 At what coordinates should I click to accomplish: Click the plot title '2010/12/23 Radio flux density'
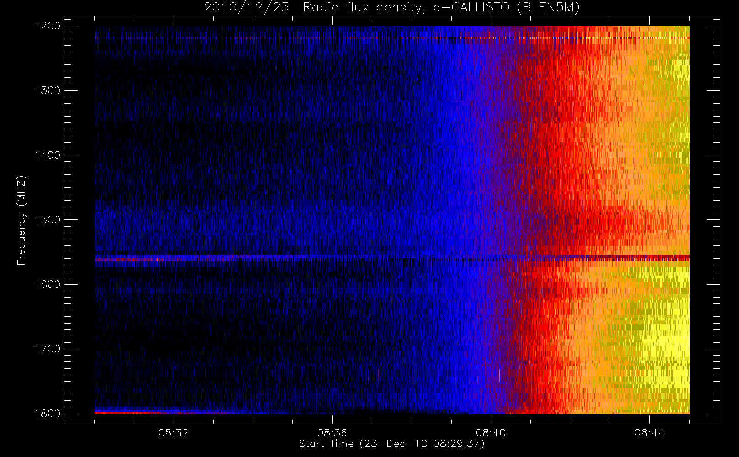point(392,8)
